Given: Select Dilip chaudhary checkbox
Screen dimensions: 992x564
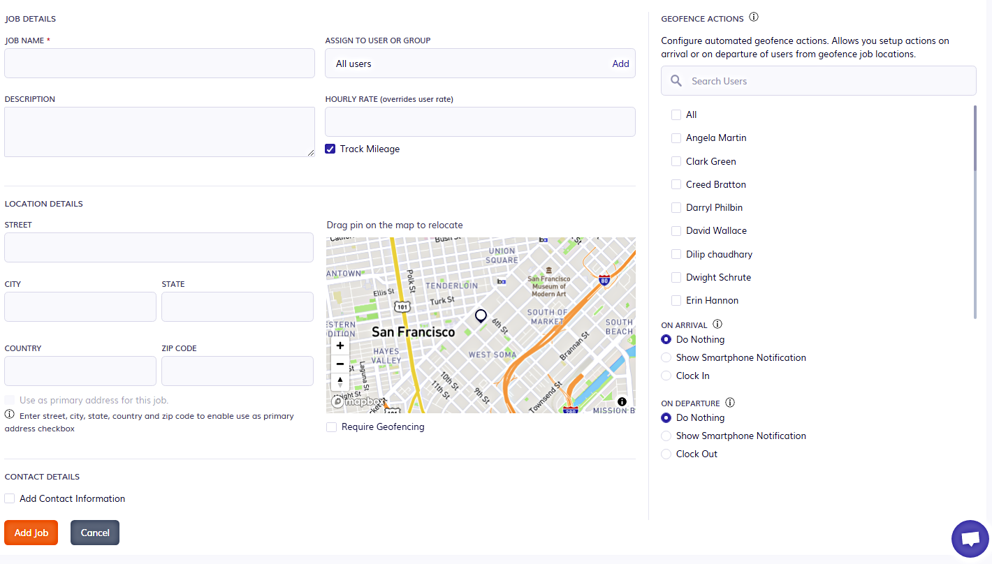Looking at the screenshot, I should (x=676, y=254).
